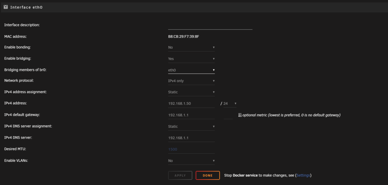The height and width of the screenshot is (185, 388).
Task: Open the /24 subnet mask dropdown
Action: coord(230,104)
